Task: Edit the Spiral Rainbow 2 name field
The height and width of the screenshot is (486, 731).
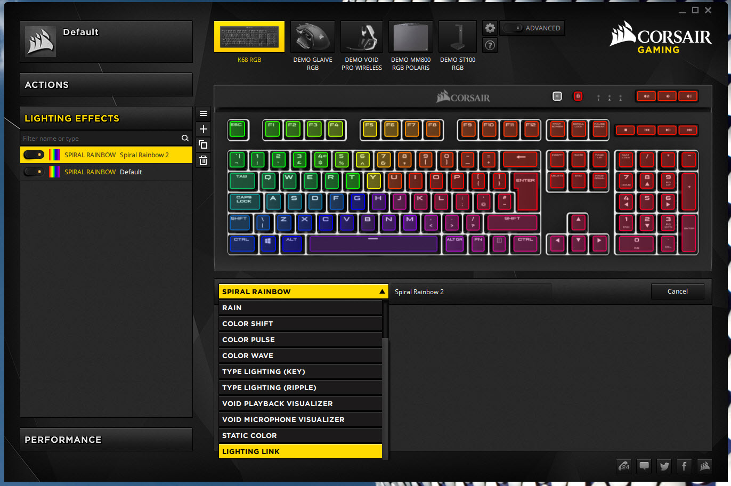Action: pyautogui.click(x=471, y=291)
